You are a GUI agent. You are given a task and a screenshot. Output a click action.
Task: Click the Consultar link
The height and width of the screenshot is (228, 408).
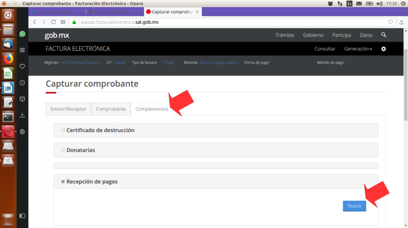pyautogui.click(x=325, y=49)
